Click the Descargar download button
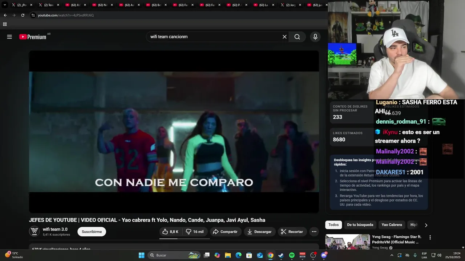Screen dimensions: 465x261 (259, 232)
